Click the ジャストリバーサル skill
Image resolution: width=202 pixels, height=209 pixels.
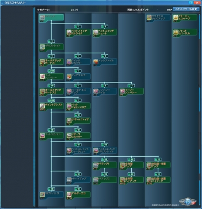[185, 33]
